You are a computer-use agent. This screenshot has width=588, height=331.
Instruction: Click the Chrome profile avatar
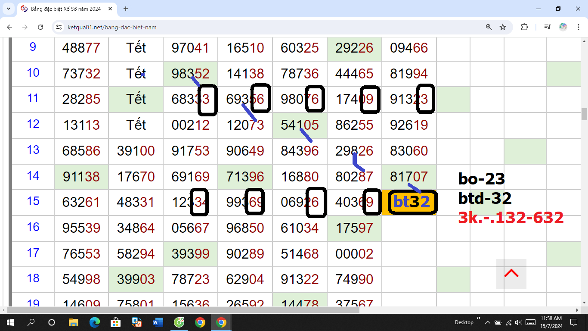[x=563, y=27]
